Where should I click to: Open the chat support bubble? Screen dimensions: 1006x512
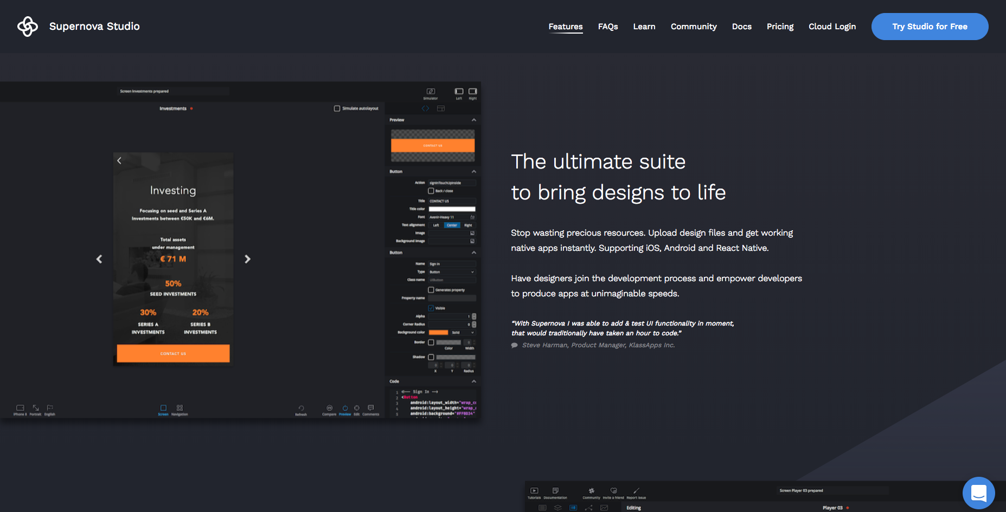pos(978,493)
